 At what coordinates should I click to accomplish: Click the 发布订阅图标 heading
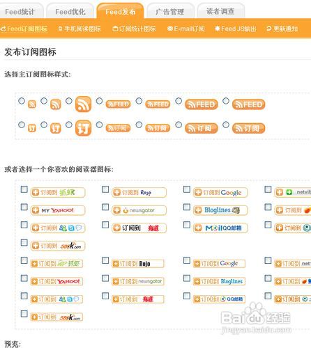click(30, 52)
